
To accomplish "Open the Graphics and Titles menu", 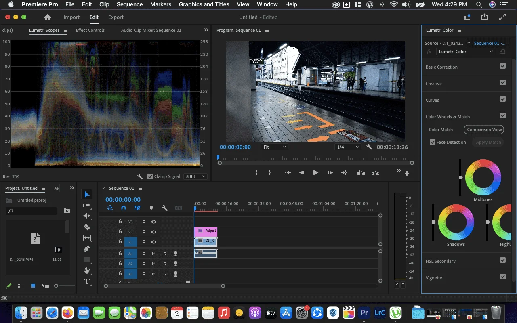I will pos(204,4).
